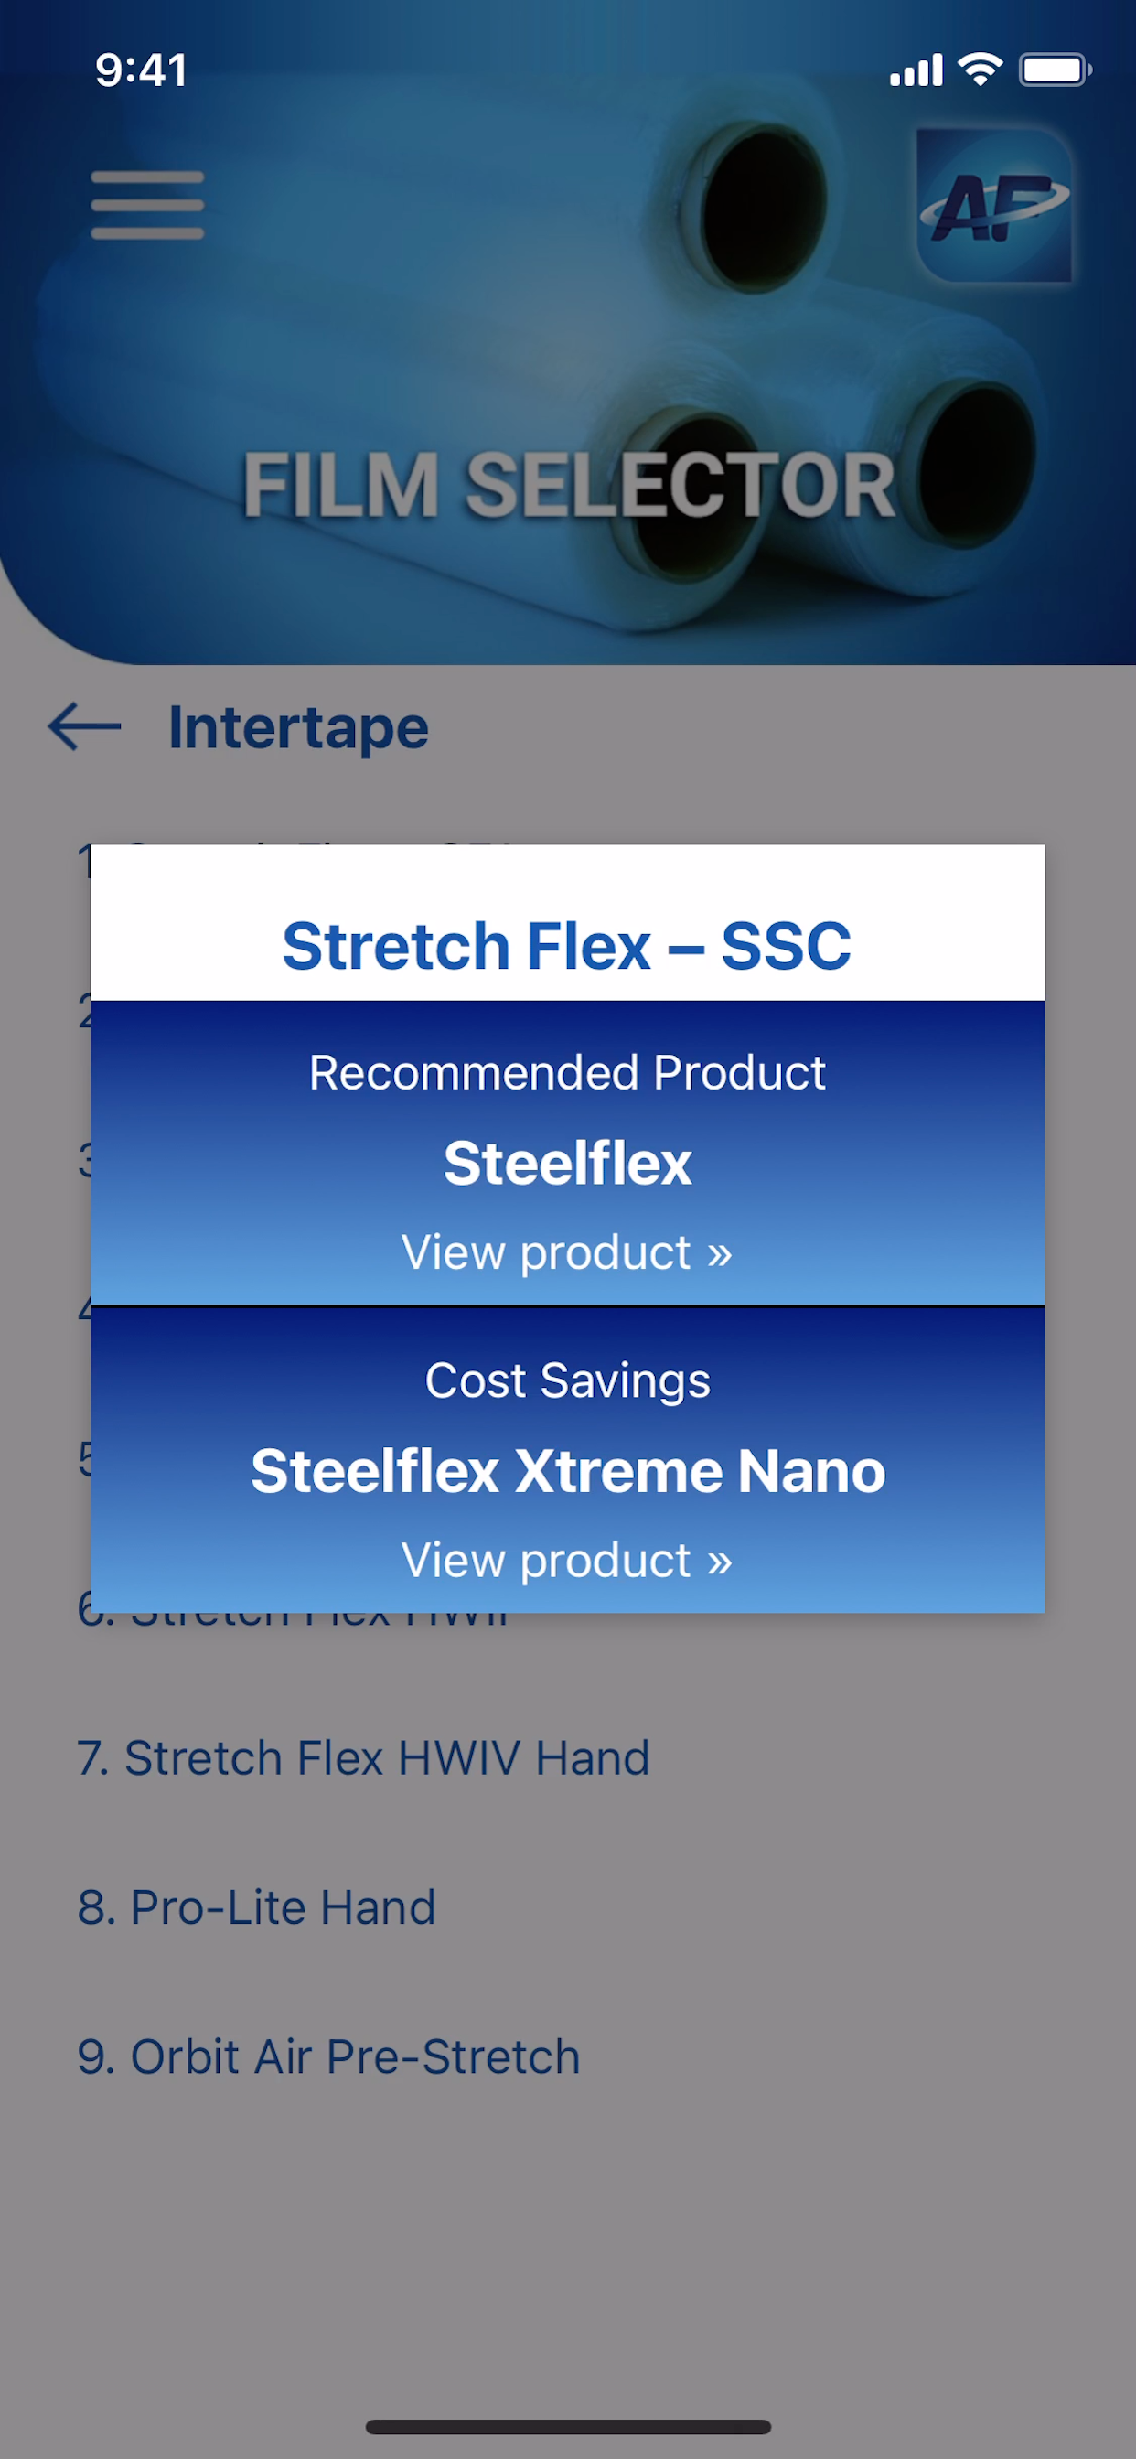Screen dimensions: 1136x2459
Task: Tap the FILM SELECTOR banner title
Action: (569, 485)
